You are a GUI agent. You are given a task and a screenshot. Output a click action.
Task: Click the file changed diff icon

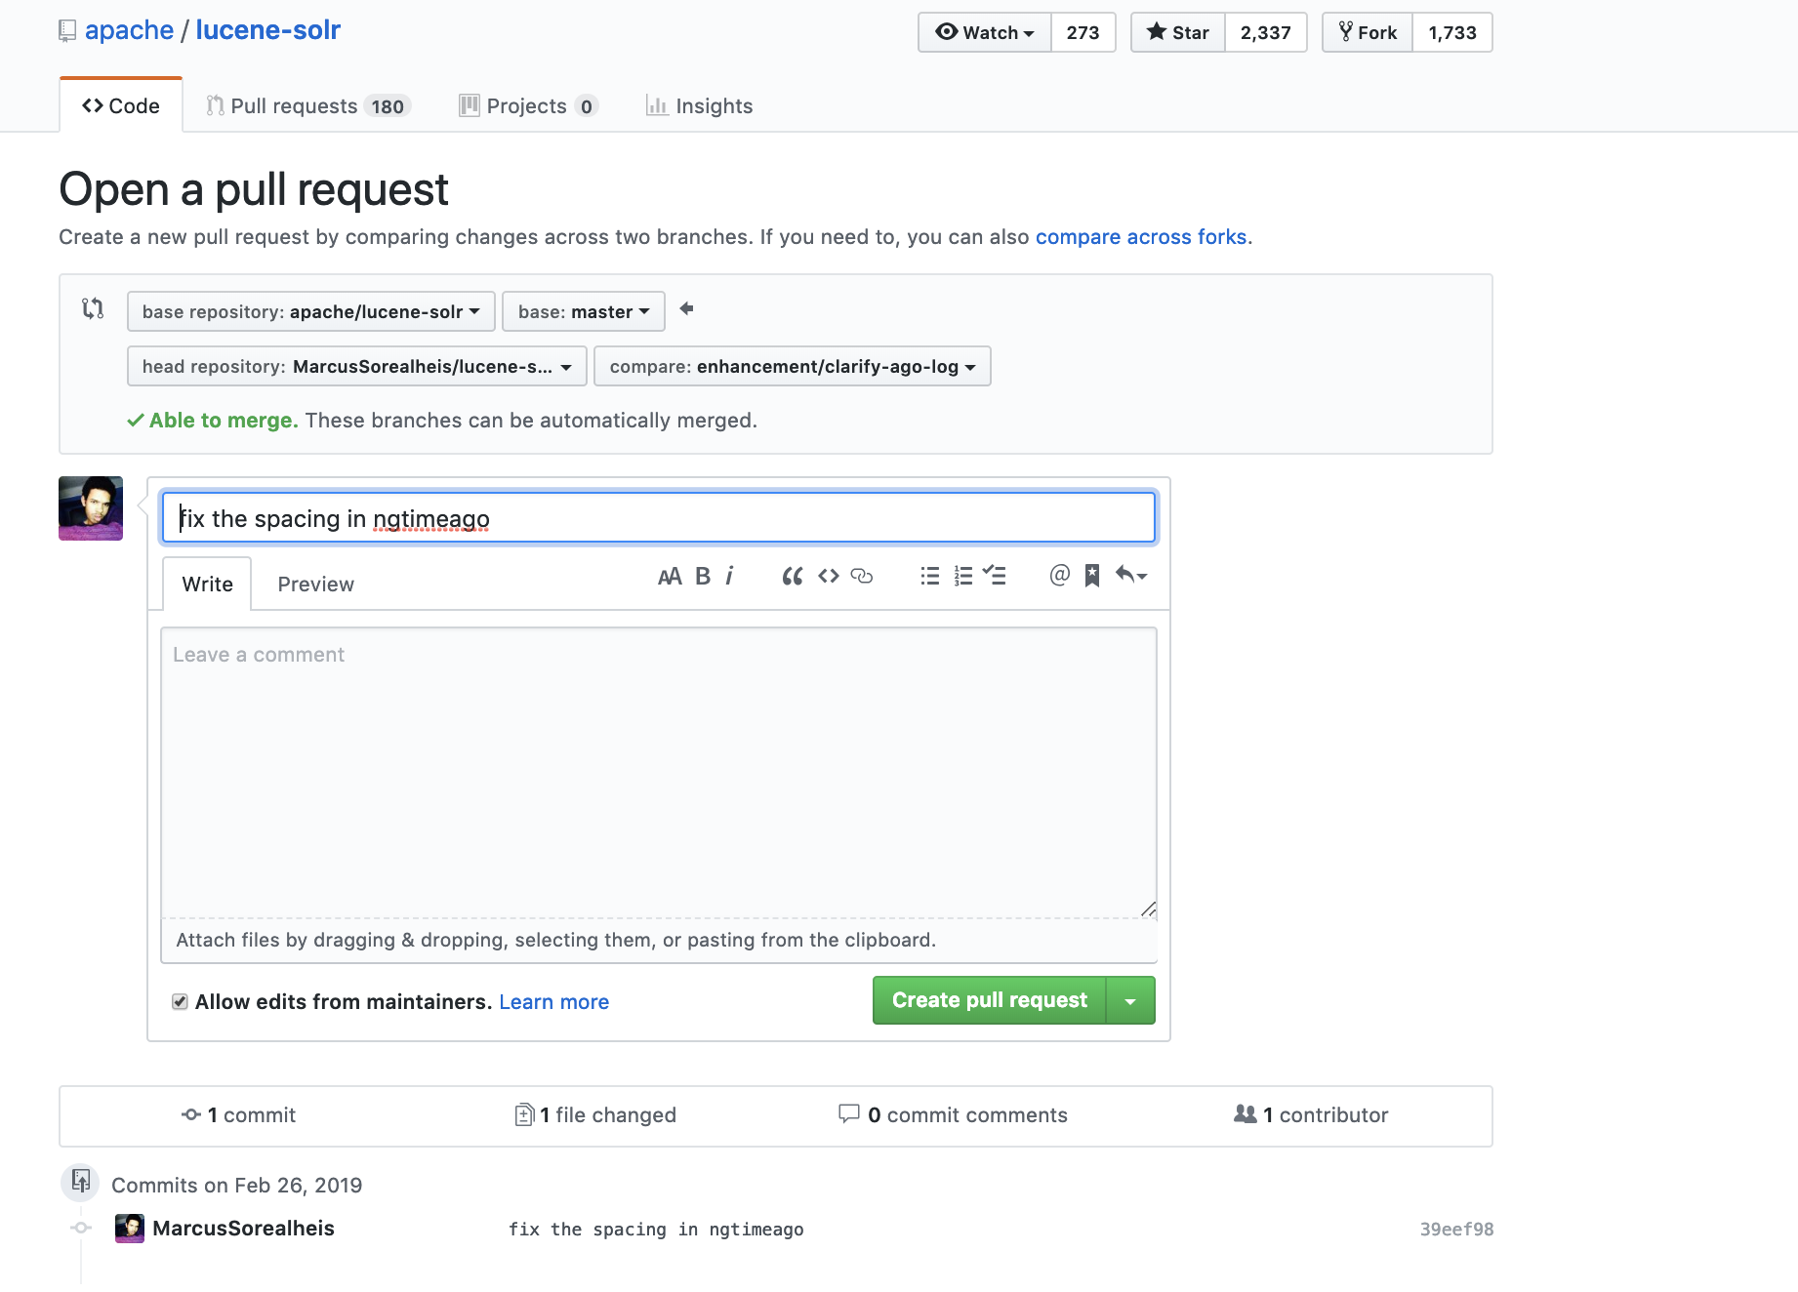524,1114
